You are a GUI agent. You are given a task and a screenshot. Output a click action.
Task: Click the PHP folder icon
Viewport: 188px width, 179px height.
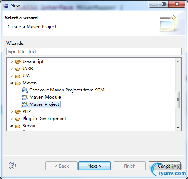[18, 111]
